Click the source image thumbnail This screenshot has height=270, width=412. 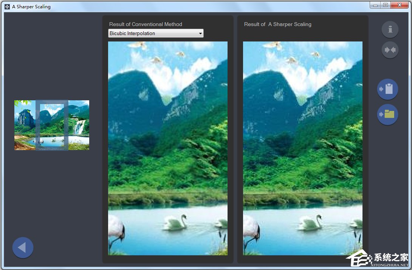52,125
